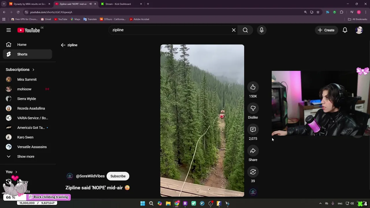370x208 pixels.
Task: Go to Home in sidebar
Action: (27, 45)
